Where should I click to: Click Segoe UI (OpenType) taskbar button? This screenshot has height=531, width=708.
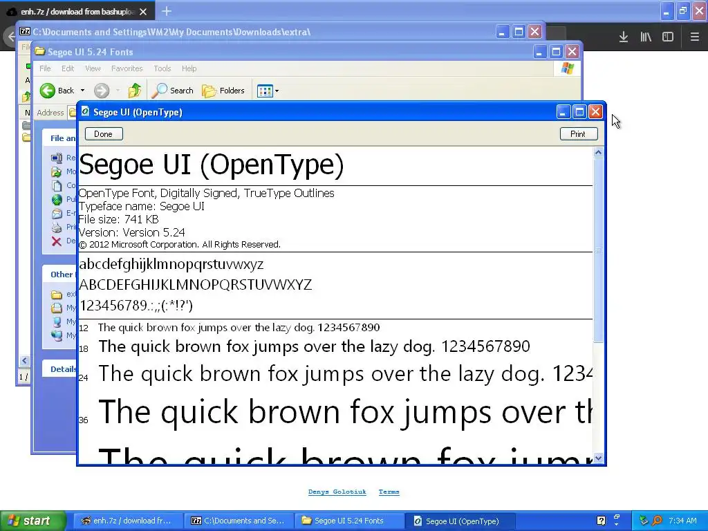459,521
